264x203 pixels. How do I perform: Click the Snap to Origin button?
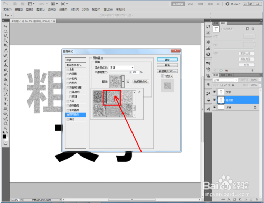pyautogui.click(x=141, y=81)
